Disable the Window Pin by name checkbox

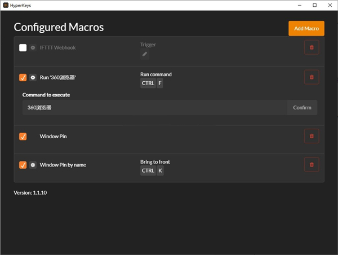point(23,165)
